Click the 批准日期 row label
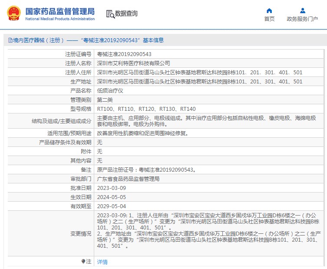327x269 pixels. click(81, 188)
